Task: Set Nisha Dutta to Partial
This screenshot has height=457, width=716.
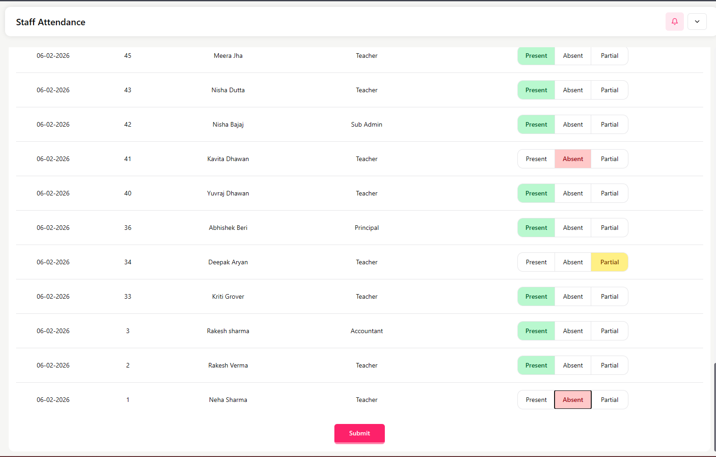Action: click(x=609, y=90)
